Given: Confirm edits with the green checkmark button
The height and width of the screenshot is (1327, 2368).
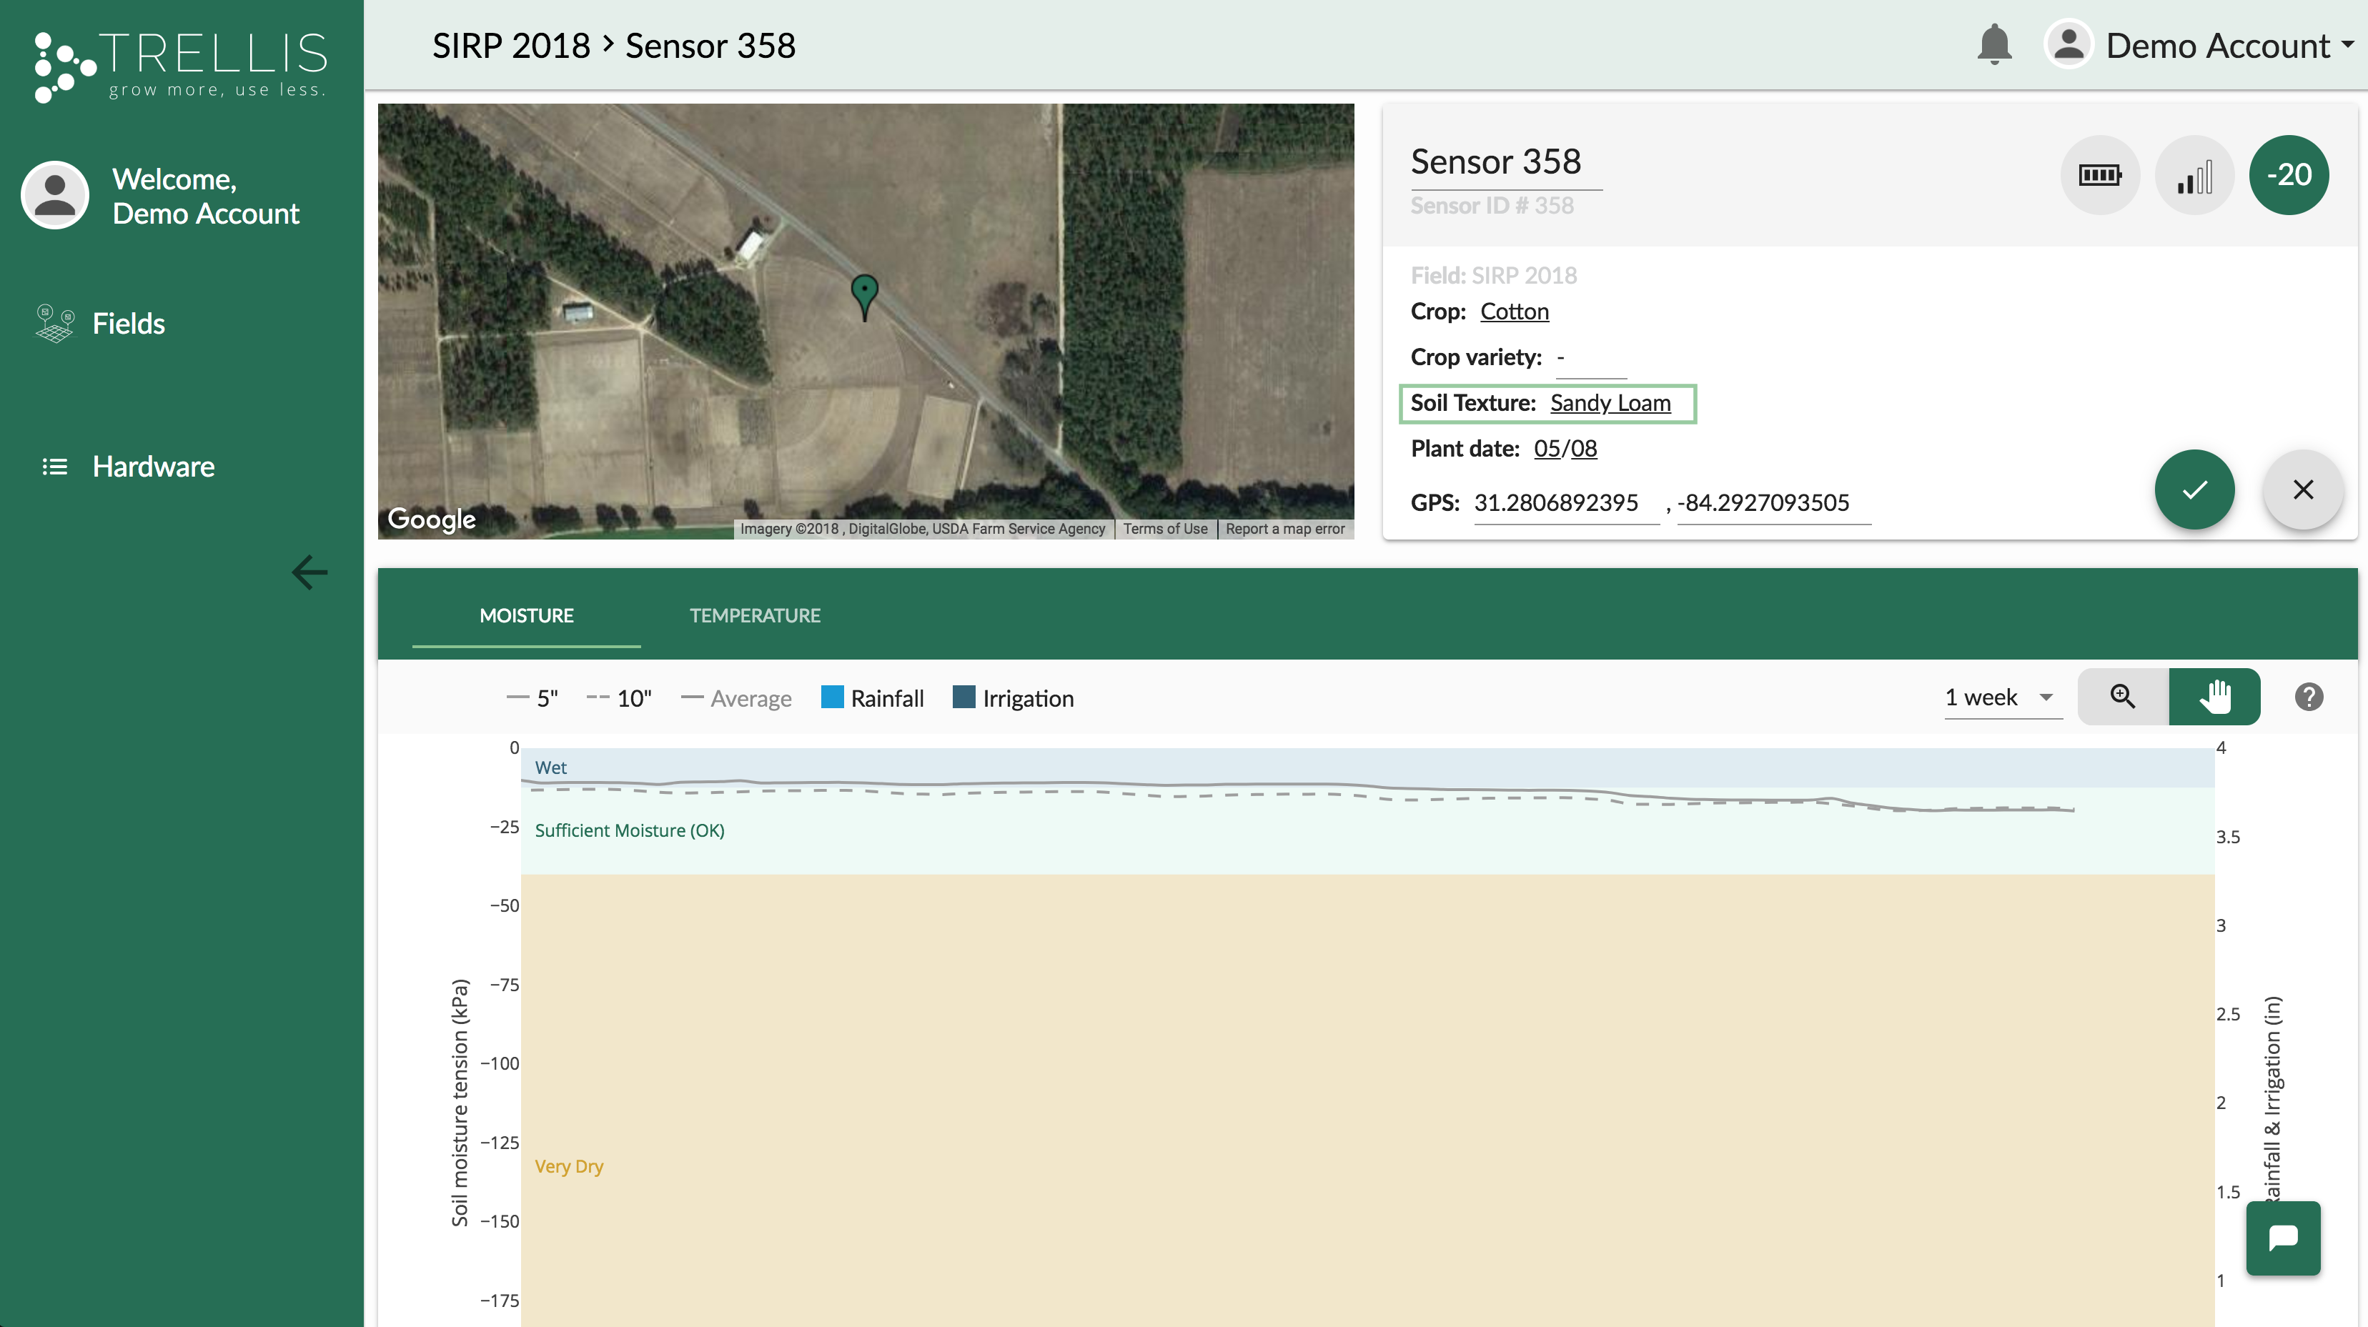Looking at the screenshot, I should [2194, 489].
